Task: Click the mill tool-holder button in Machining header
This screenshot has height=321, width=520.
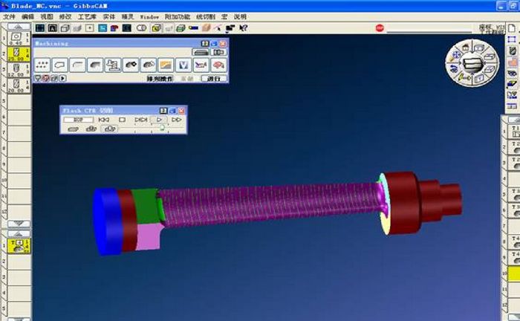Action: click(201, 52)
